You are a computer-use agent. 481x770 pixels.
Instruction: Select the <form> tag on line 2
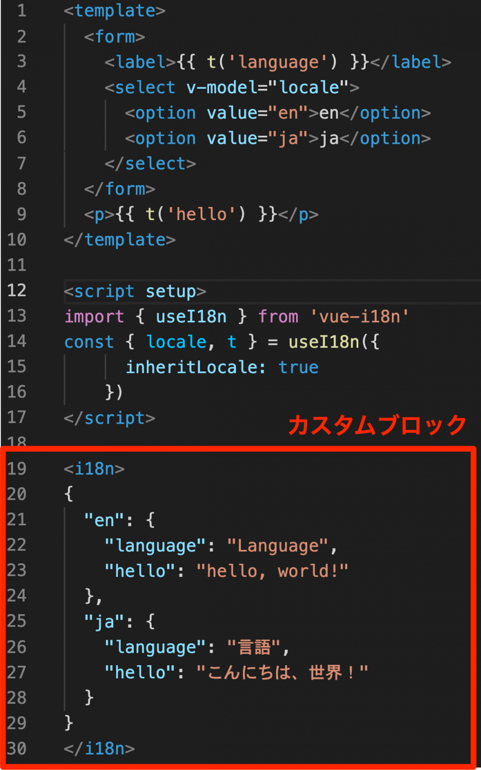point(113,36)
